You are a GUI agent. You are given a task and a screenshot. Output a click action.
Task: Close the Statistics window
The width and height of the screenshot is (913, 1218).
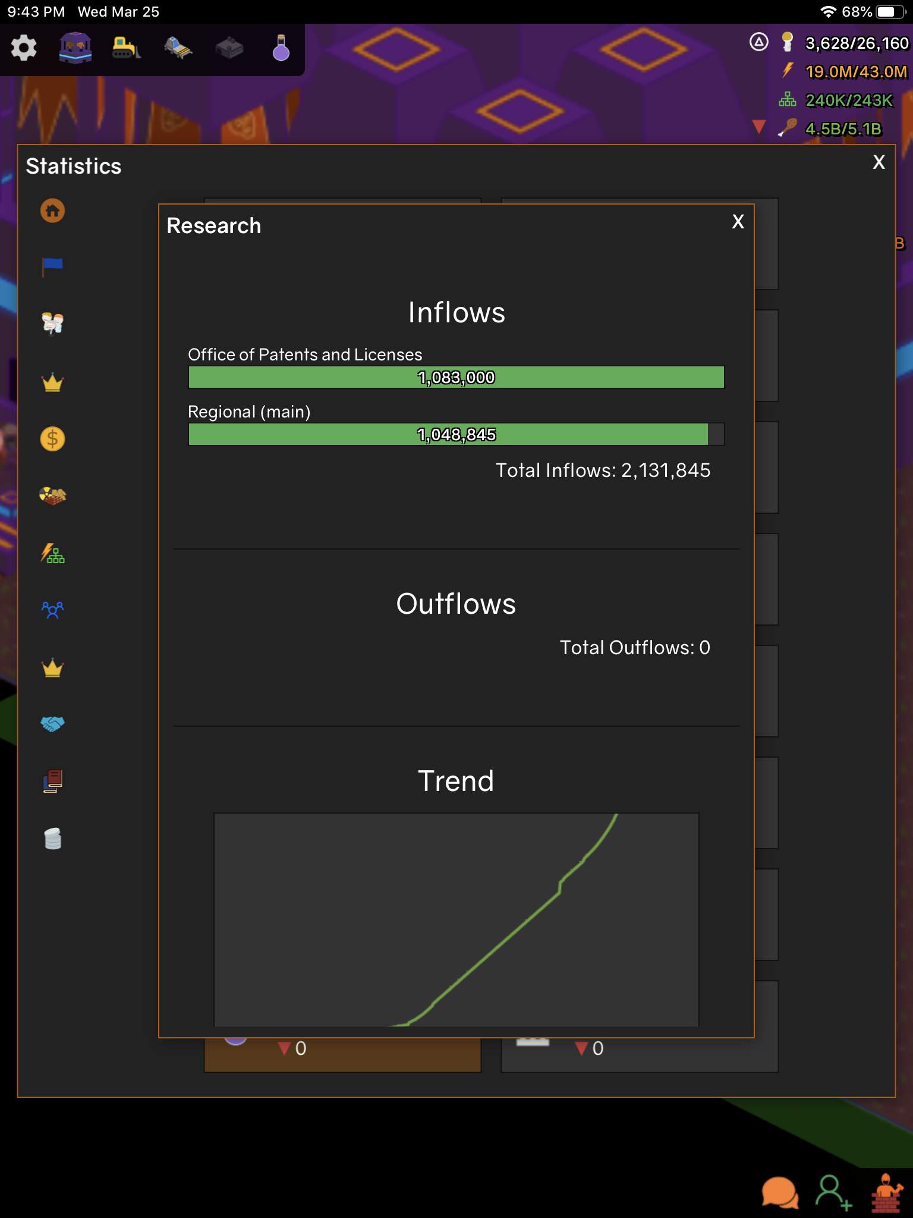[879, 162]
